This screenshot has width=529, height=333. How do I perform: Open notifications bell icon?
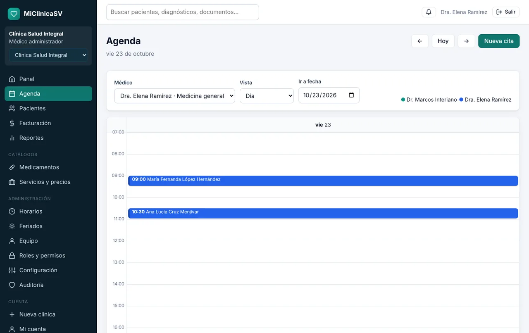pyautogui.click(x=429, y=12)
